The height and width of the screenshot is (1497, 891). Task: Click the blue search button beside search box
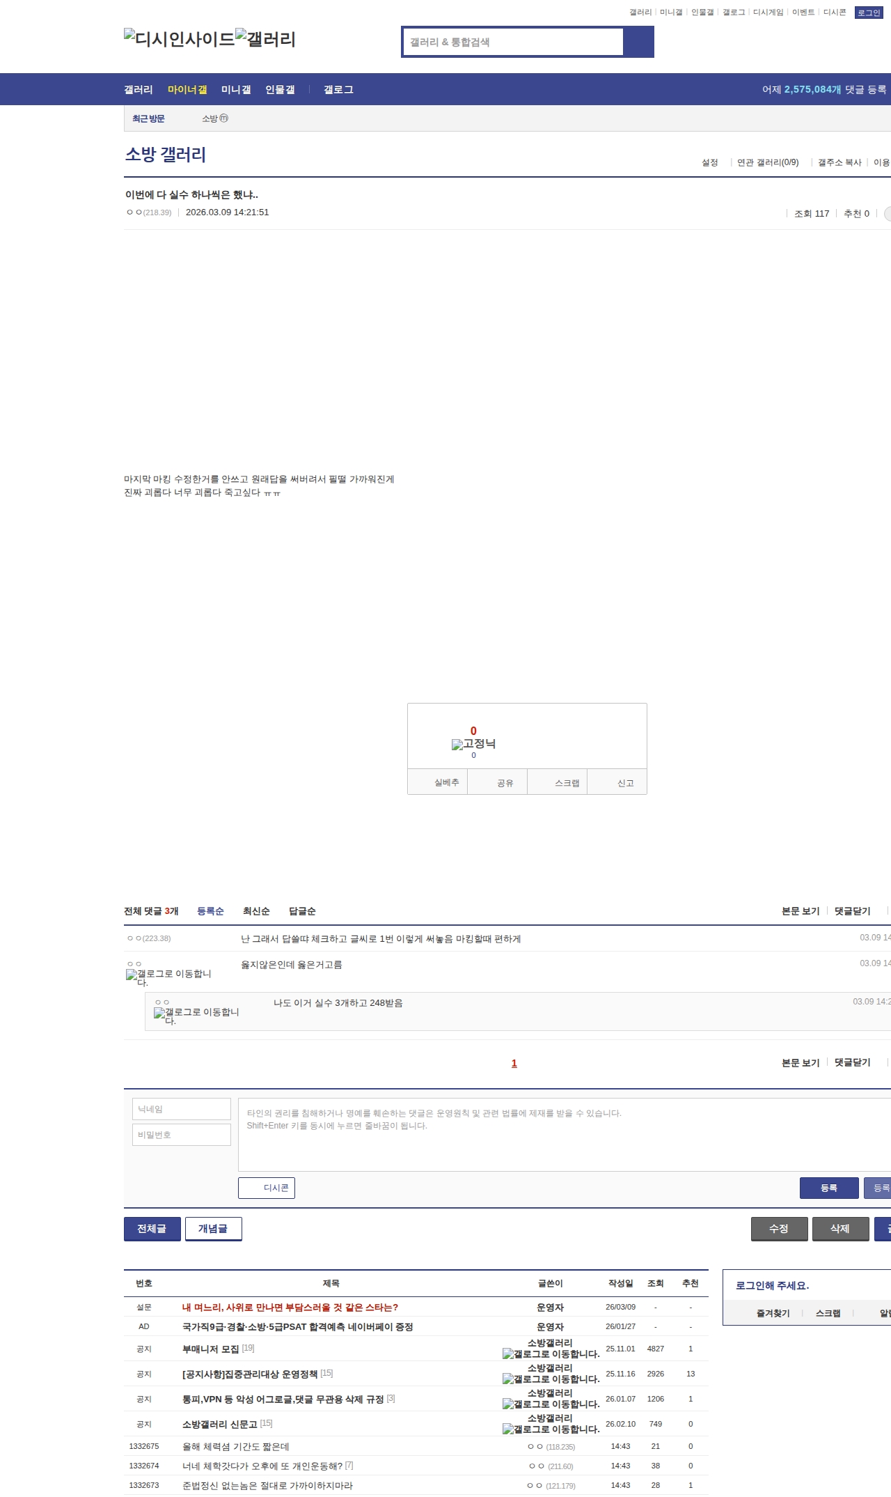coord(638,42)
